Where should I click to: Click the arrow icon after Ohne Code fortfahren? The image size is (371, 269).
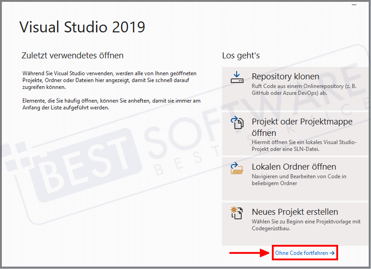[x=333, y=253]
